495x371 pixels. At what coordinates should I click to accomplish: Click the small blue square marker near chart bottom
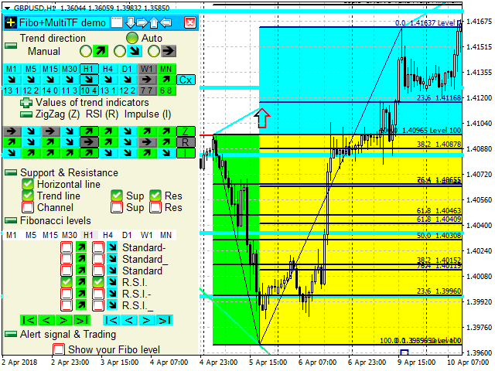[405, 352]
